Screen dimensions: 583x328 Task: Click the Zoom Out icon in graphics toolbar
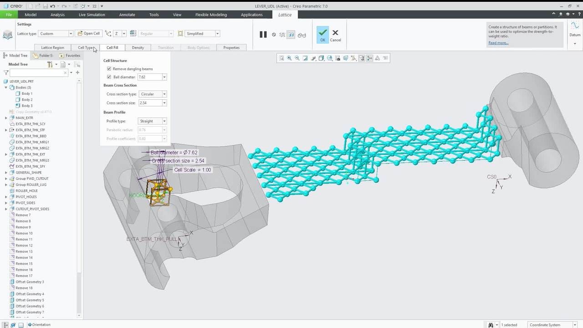297,58
